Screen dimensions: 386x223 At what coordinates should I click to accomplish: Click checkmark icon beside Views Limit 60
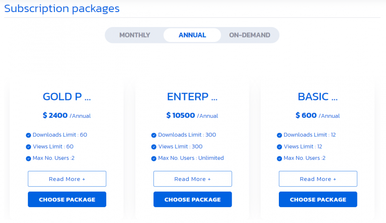coord(28,147)
